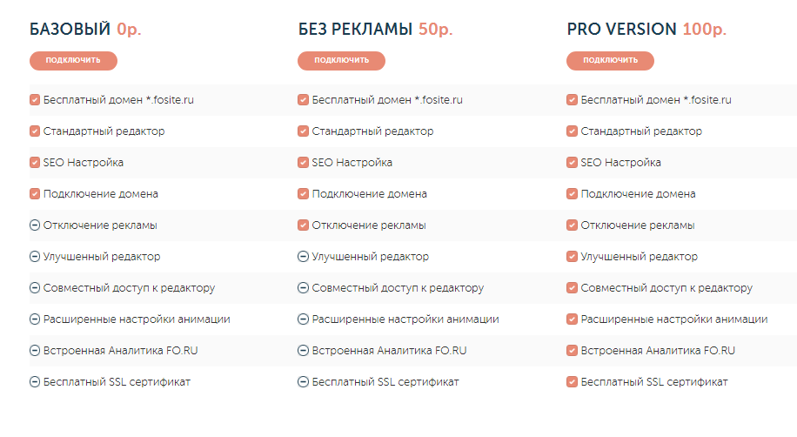Click checkmark beside SEO Настройка in Базовый column

coord(35,163)
